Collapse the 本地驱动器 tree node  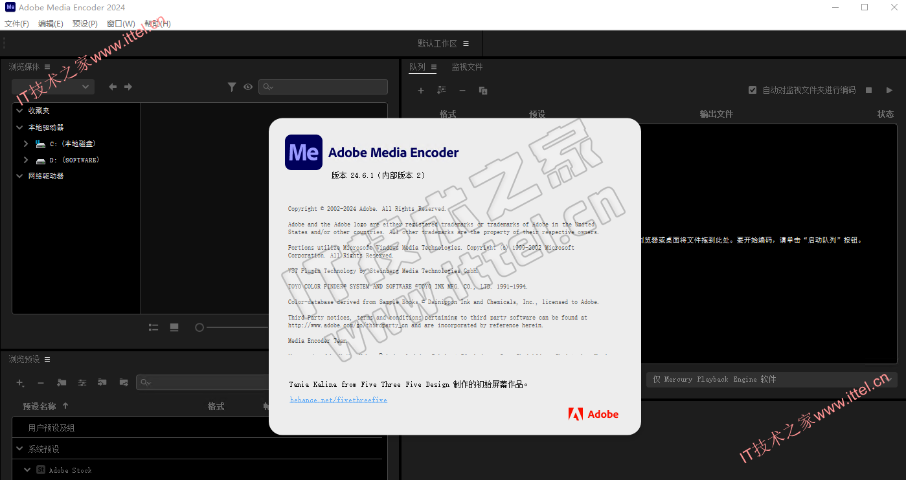(x=19, y=127)
